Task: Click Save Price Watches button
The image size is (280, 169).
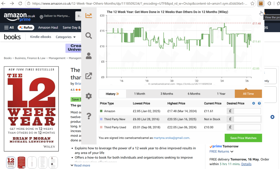Action: point(243,138)
